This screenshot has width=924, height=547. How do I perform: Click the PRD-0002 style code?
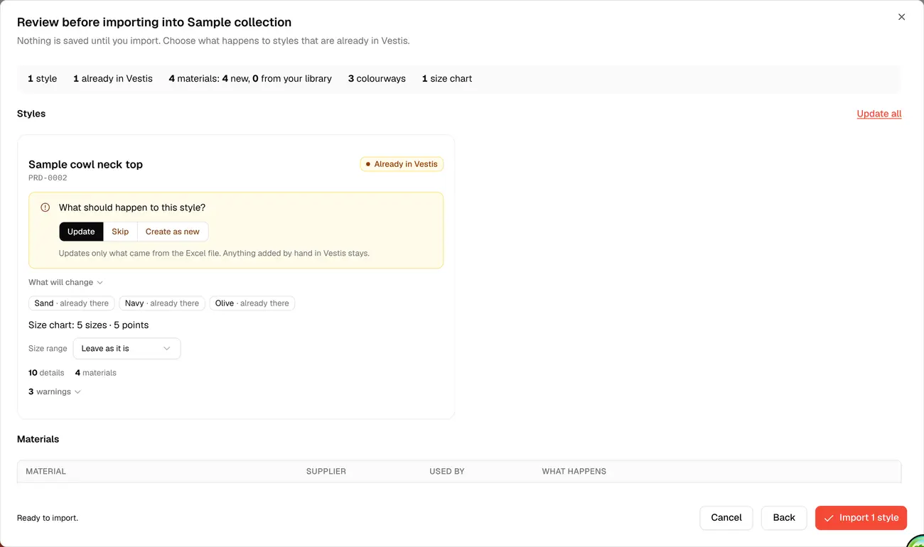tap(48, 178)
